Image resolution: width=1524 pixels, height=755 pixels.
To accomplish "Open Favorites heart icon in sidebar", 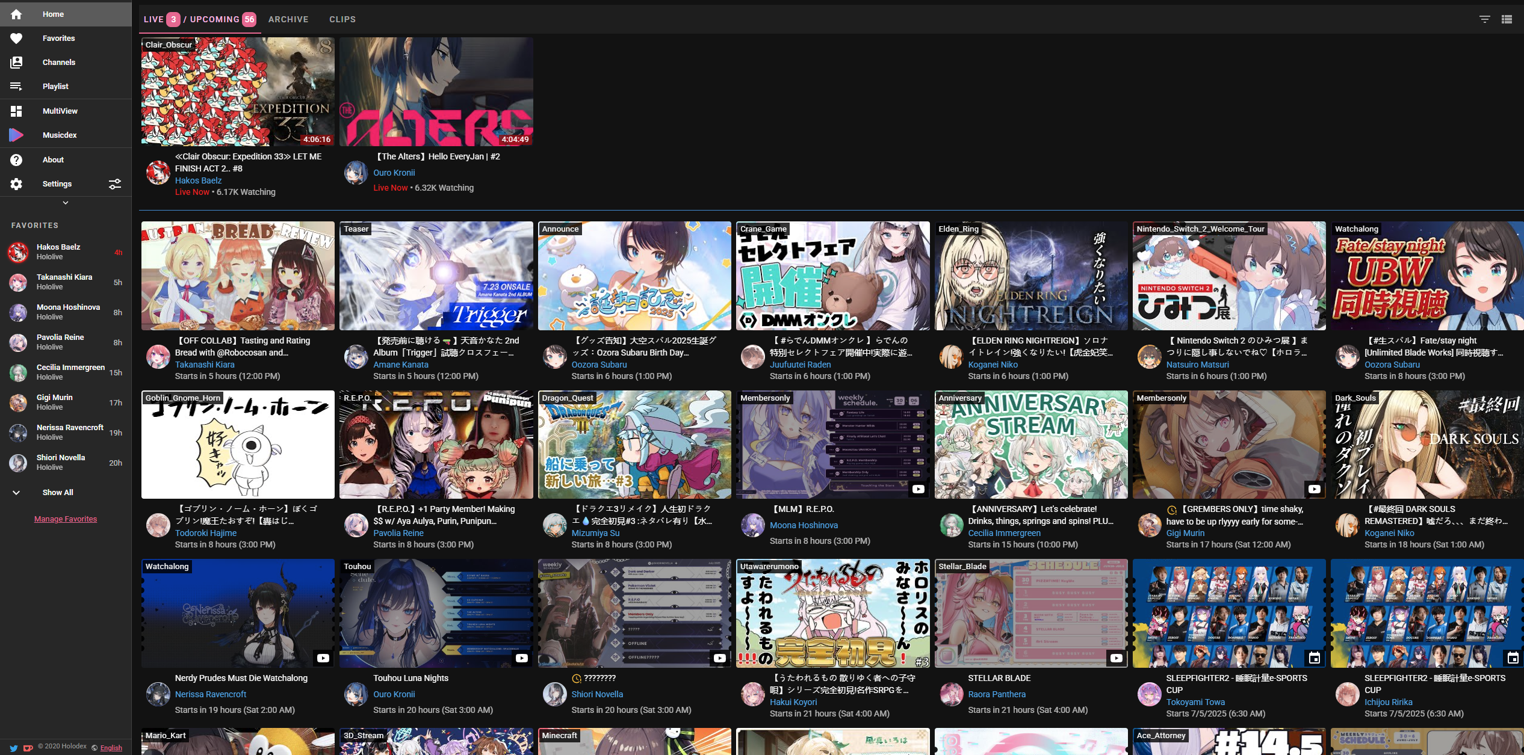I will 16,39.
